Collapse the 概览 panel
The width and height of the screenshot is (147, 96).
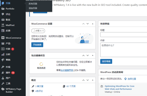coord(93,80)
